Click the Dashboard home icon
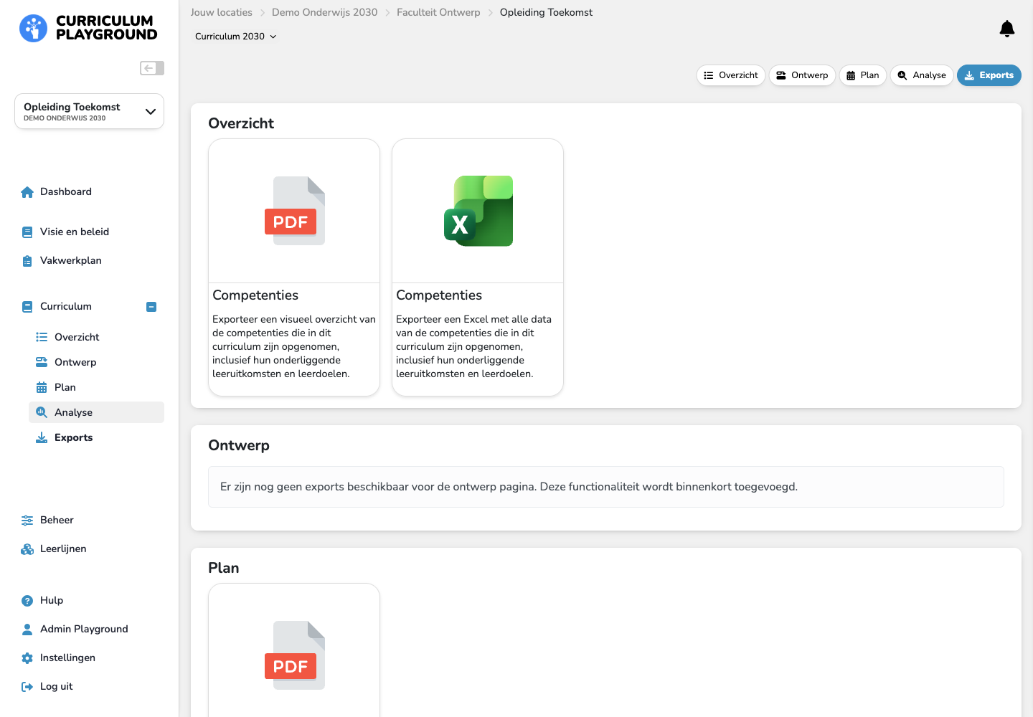 27,192
